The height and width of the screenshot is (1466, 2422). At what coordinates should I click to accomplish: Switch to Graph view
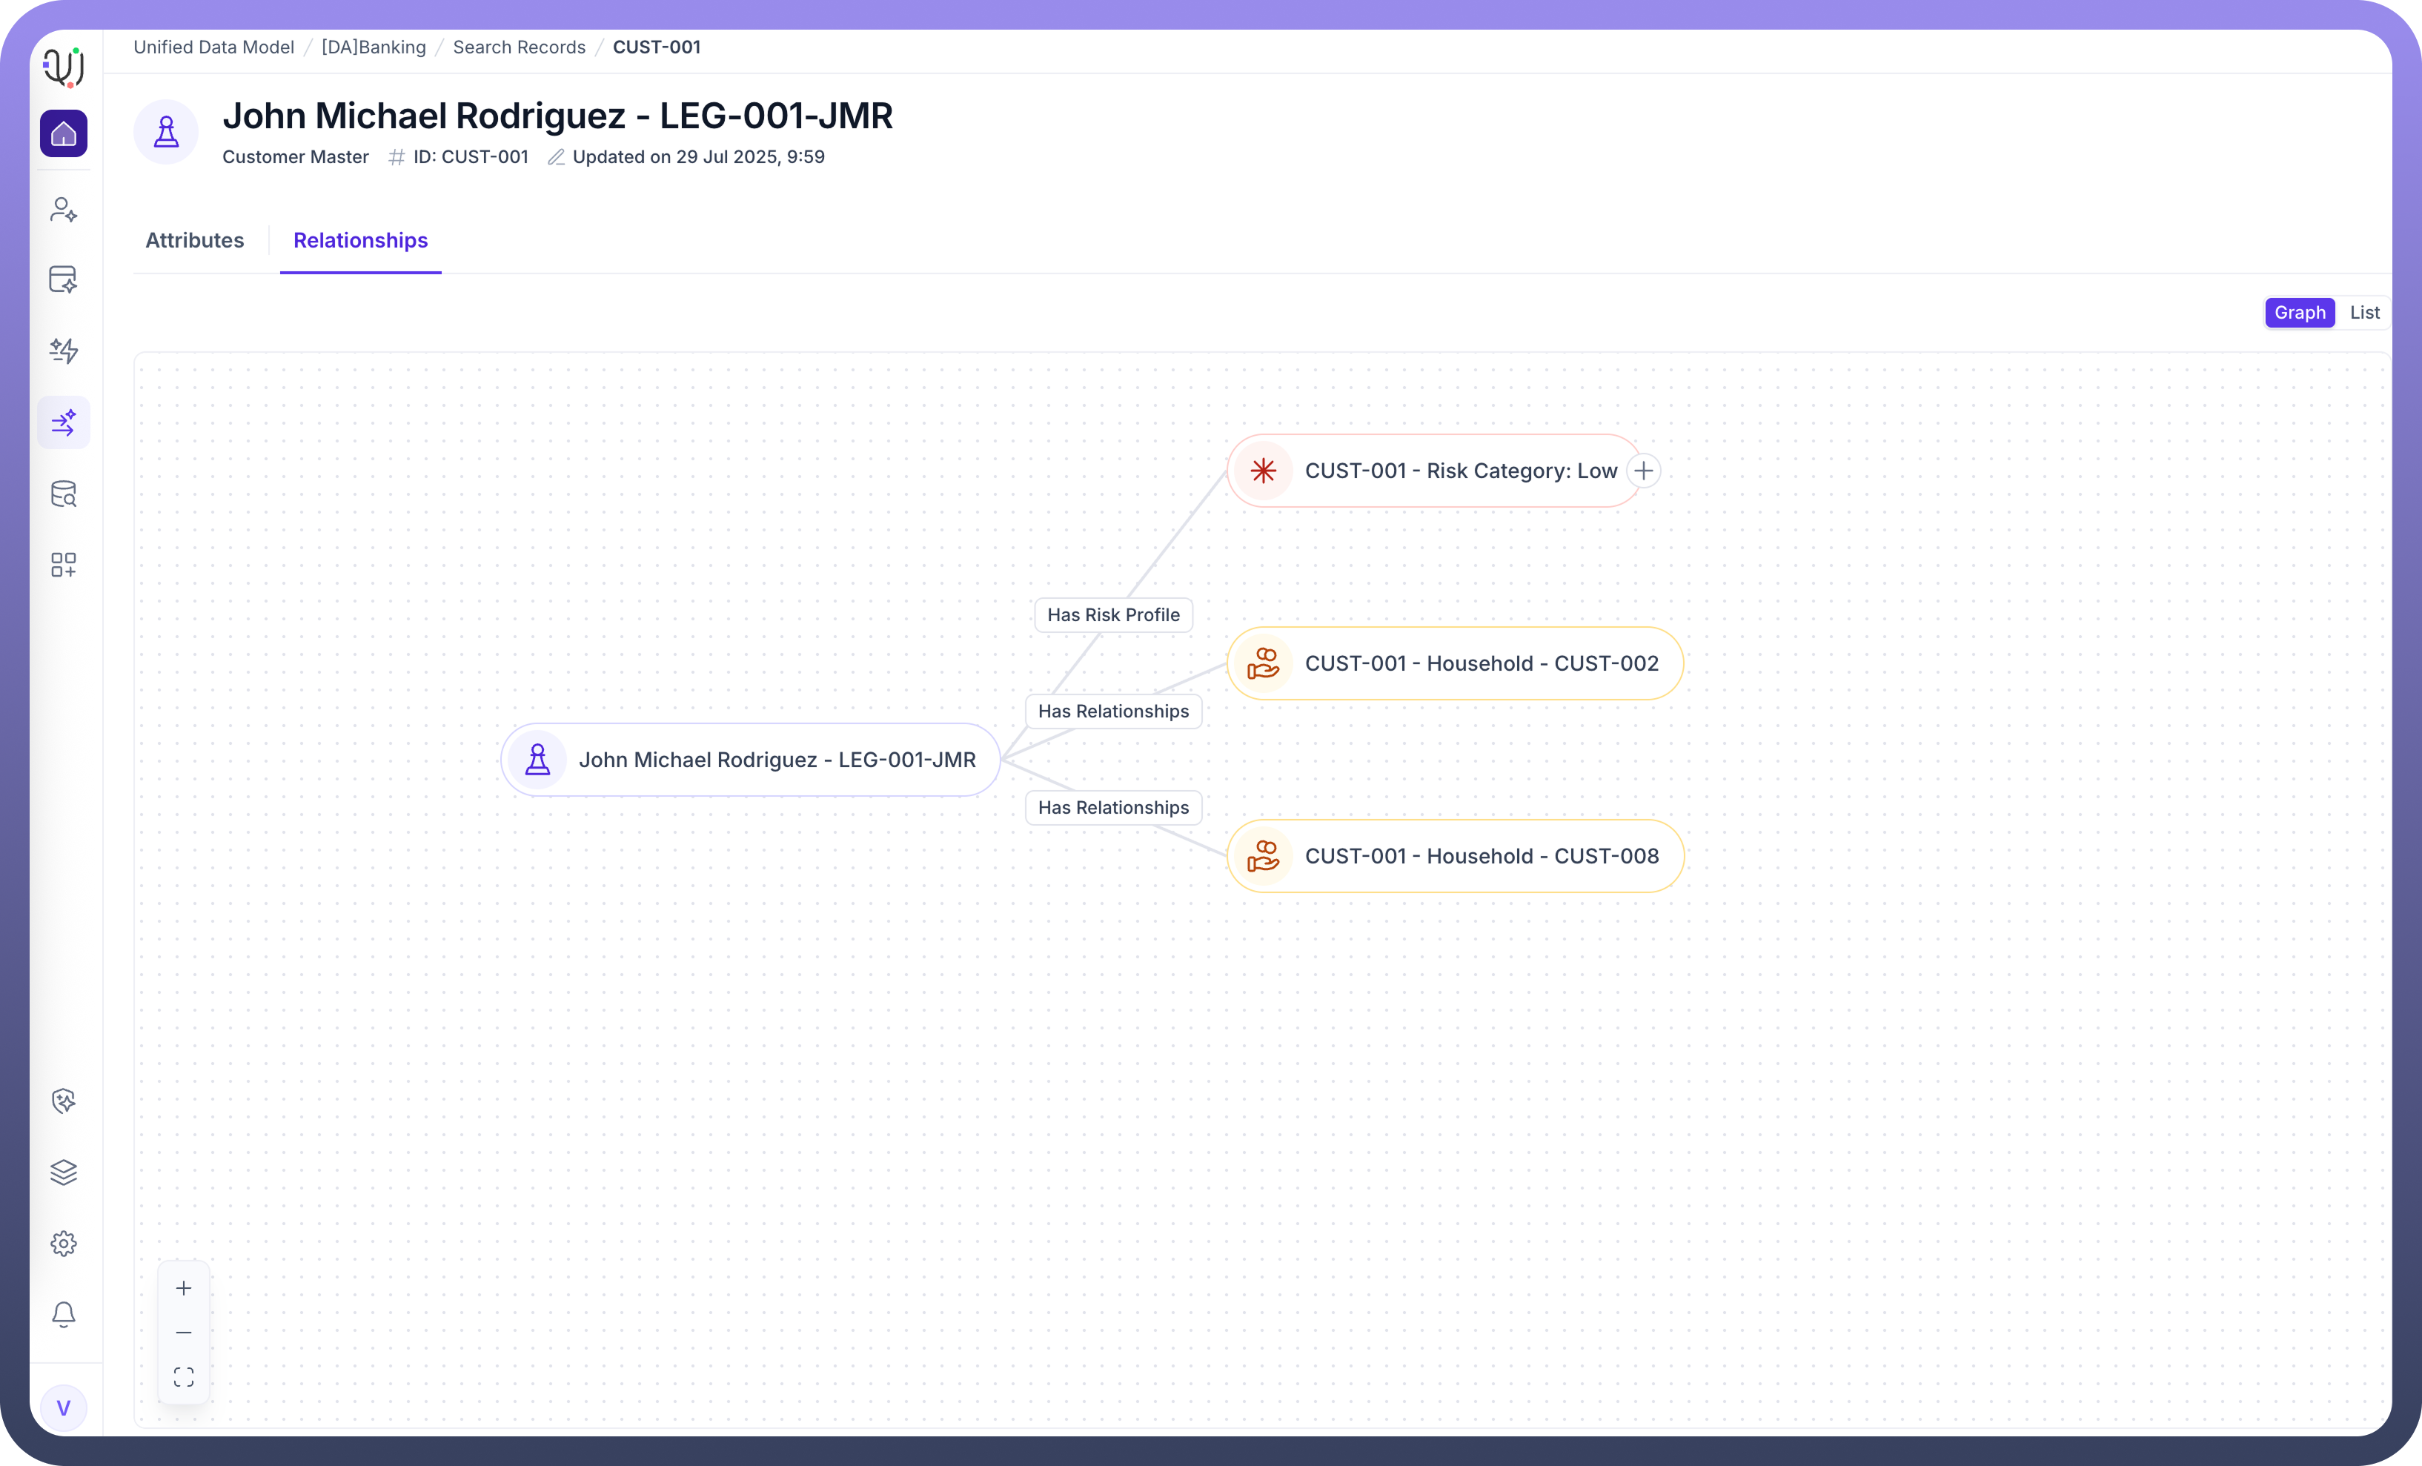pyautogui.click(x=2299, y=313)
